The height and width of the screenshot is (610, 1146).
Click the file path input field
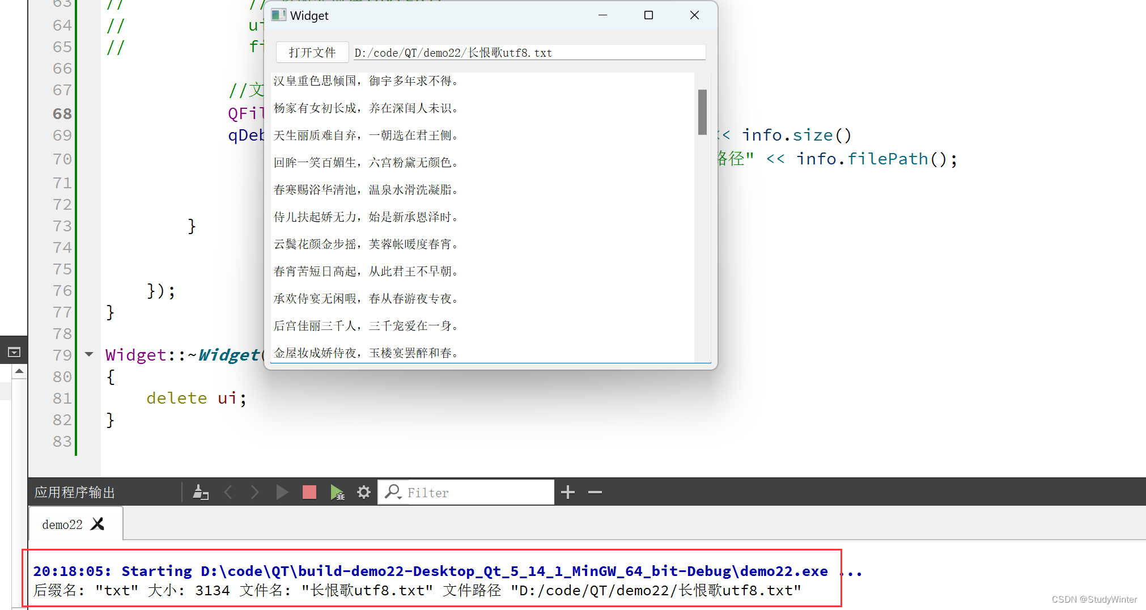point(527,52)
